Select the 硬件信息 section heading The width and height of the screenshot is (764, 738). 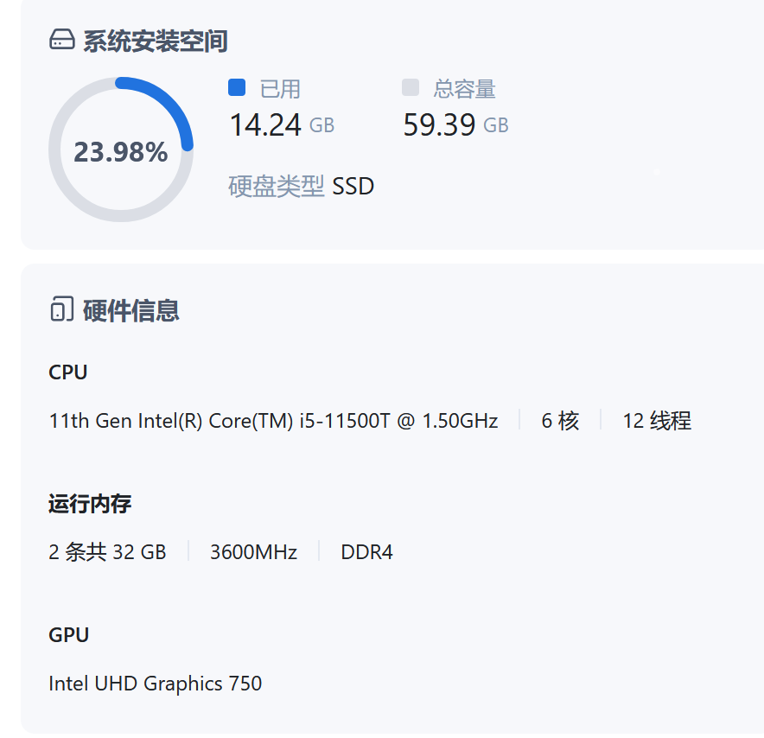pos(131,310)
